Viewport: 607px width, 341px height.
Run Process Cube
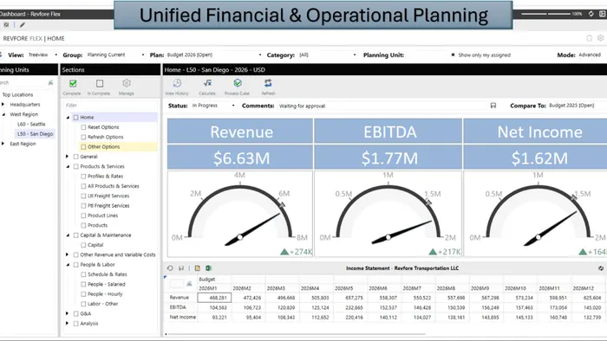[x=238, y=83]
